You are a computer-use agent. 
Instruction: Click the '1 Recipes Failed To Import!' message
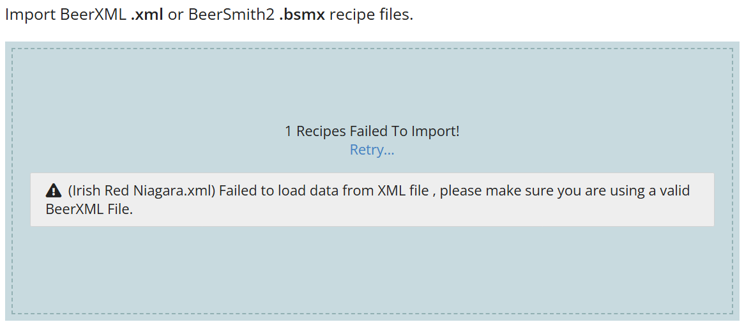[x=372, y=132]
